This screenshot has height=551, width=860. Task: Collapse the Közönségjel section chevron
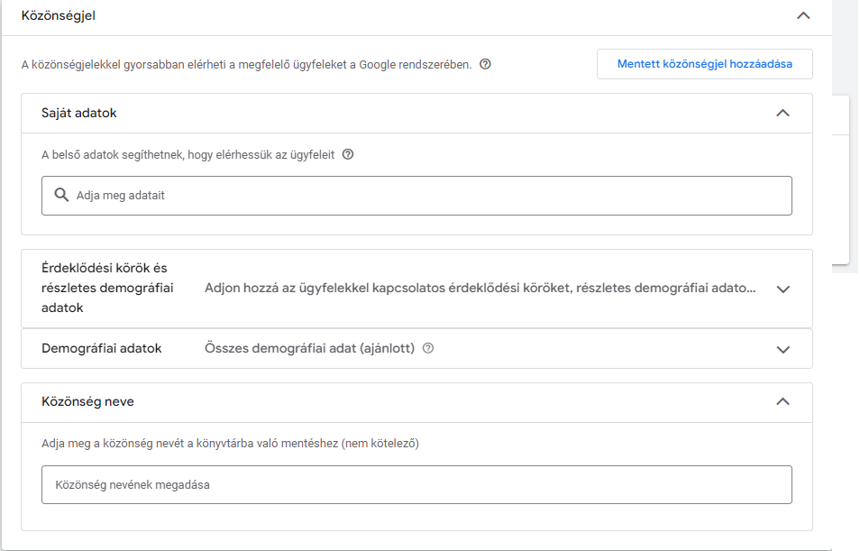point(803,15)
